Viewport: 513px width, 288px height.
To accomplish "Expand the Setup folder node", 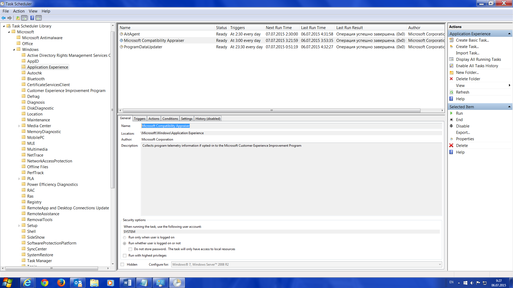I will (19, 226).
